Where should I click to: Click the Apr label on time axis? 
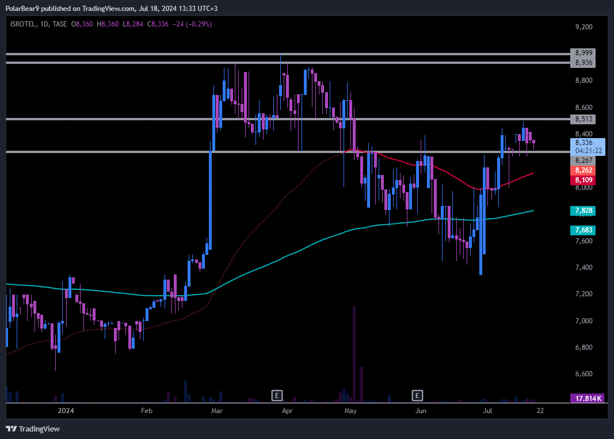coord(287,411)
